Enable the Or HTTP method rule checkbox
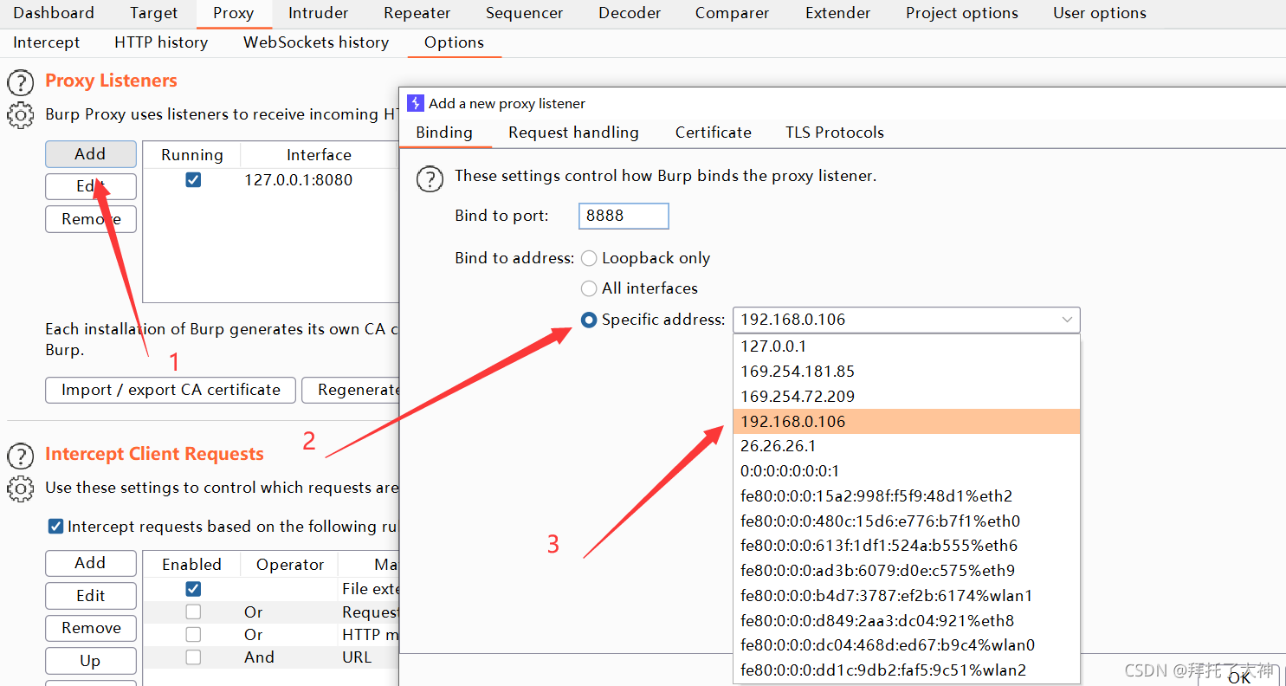 click(193, 635)
